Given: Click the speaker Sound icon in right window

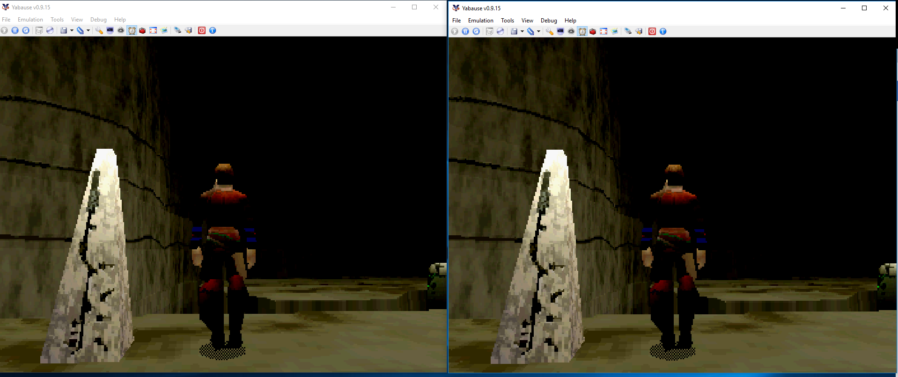Looking at the screenshot, I should pos(571,31).
